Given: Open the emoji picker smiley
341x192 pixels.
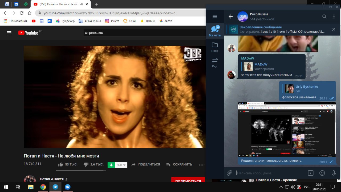Looking at the screenshot, I should tap(322, 173).
